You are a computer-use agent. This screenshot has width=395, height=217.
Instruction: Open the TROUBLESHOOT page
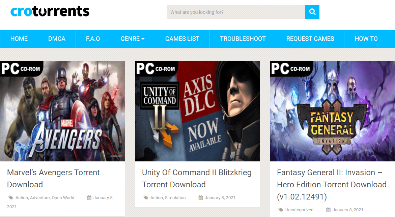(243, 38)
